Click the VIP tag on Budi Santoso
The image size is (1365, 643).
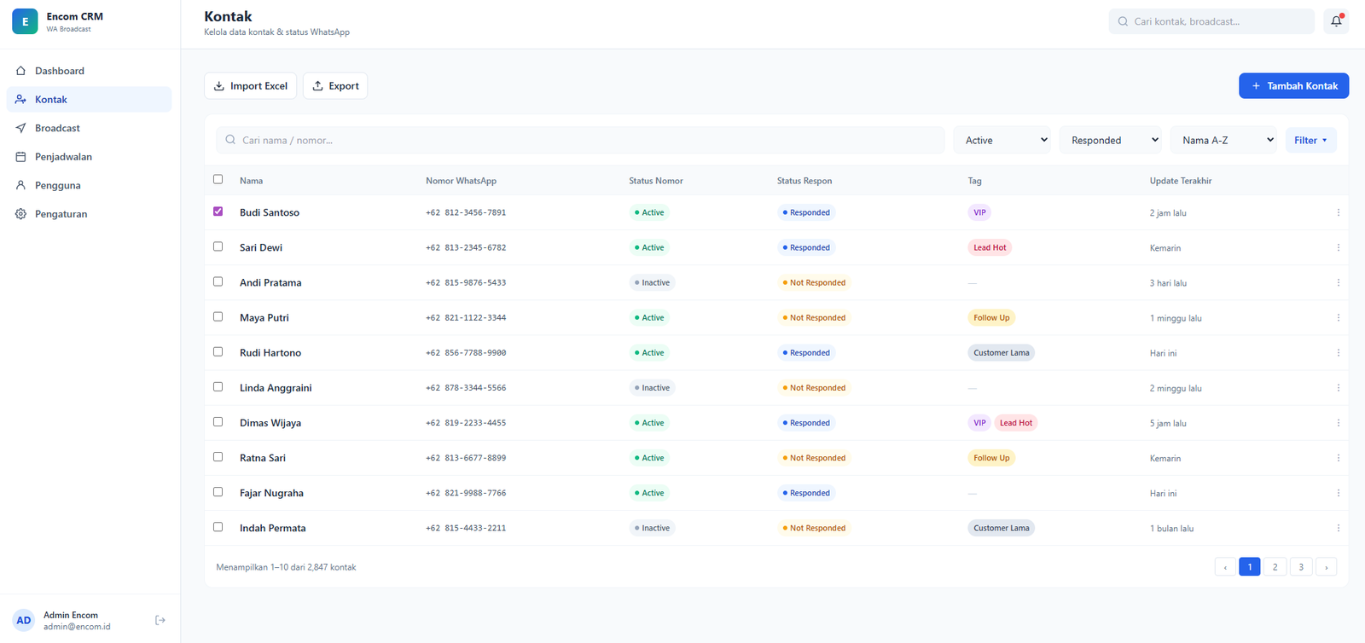tap(979, 212)
